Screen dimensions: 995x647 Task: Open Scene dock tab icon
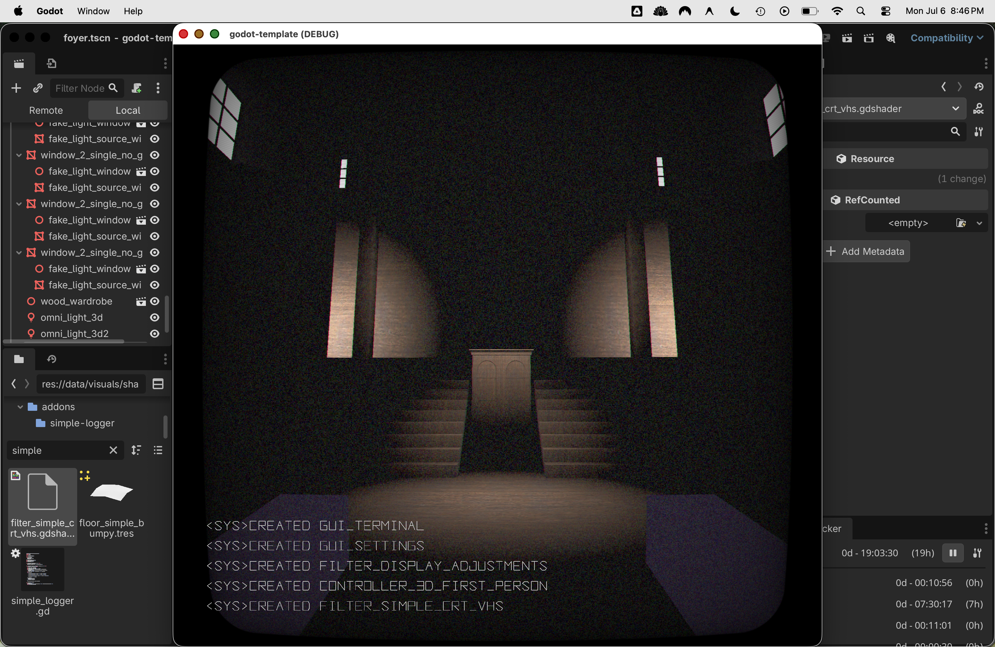point(19,64)
